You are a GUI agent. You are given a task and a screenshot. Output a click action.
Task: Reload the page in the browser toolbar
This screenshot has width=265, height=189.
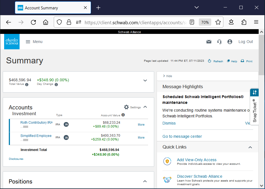[33, 22]
